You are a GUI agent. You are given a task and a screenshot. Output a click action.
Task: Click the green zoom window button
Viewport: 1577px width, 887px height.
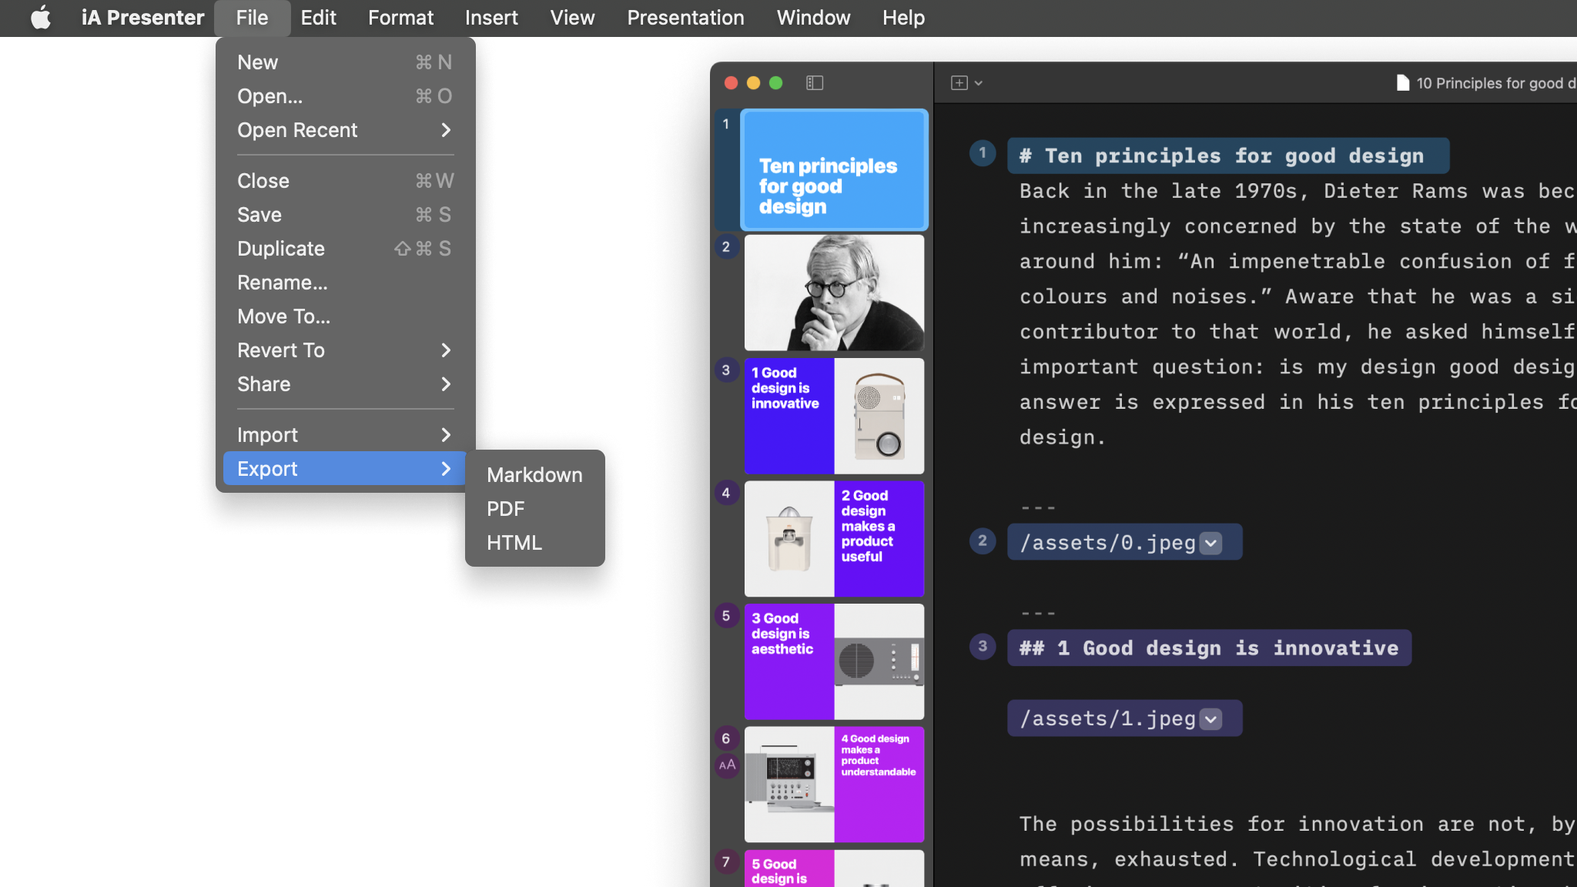(x=775, y=82)
